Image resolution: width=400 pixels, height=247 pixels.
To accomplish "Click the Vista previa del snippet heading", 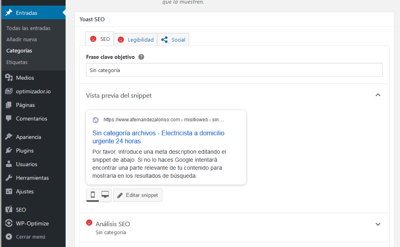I will (x=119, y=96).
